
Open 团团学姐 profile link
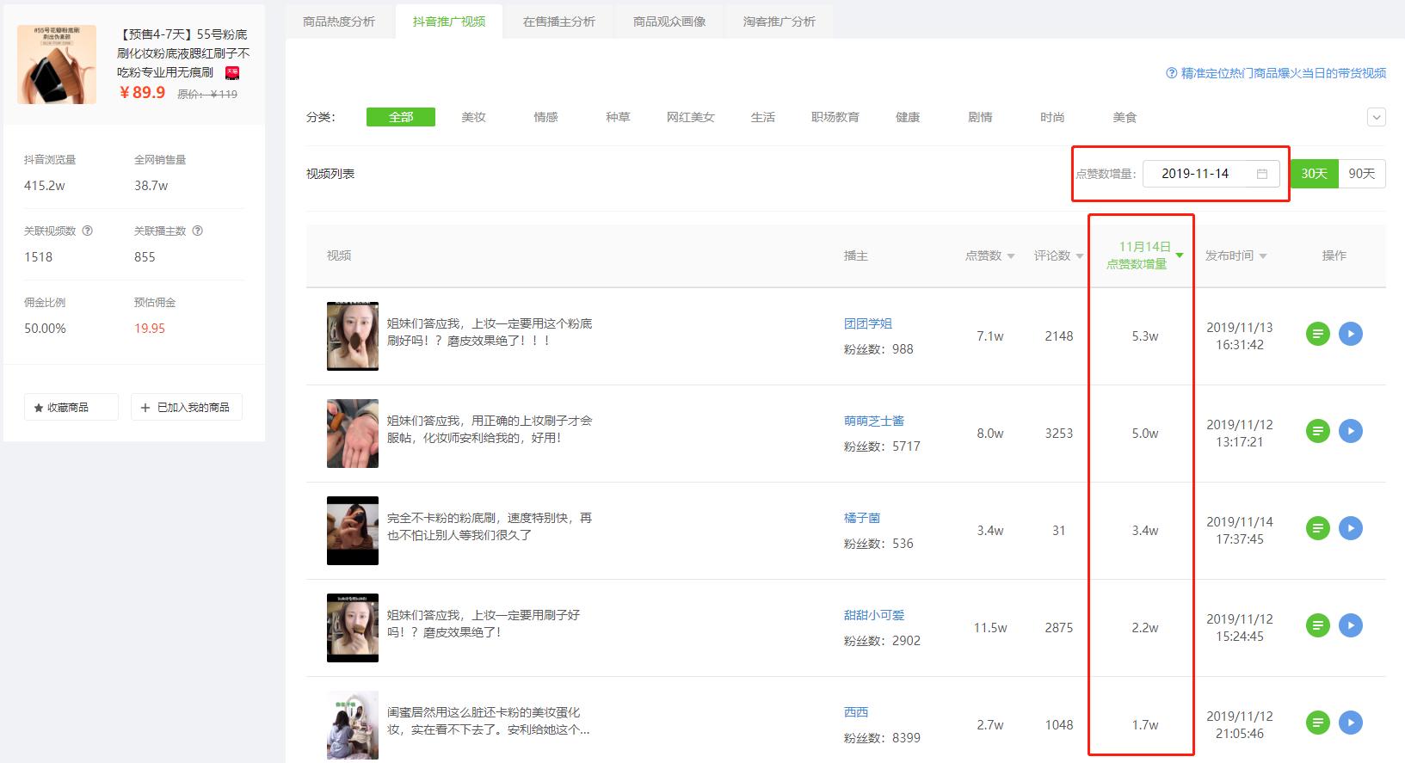coord(867,323)
